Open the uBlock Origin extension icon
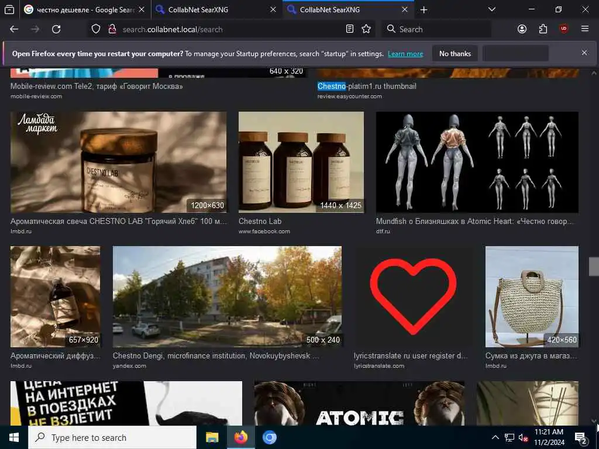Viewport: 599px width, 449px height. (564, 29)
